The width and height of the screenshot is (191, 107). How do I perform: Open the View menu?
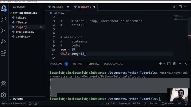(x=16, y=2)
